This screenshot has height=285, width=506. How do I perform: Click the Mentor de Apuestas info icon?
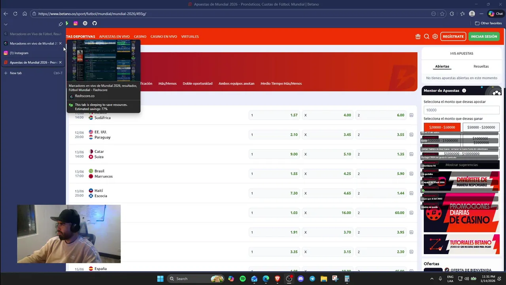pos(464,91)
